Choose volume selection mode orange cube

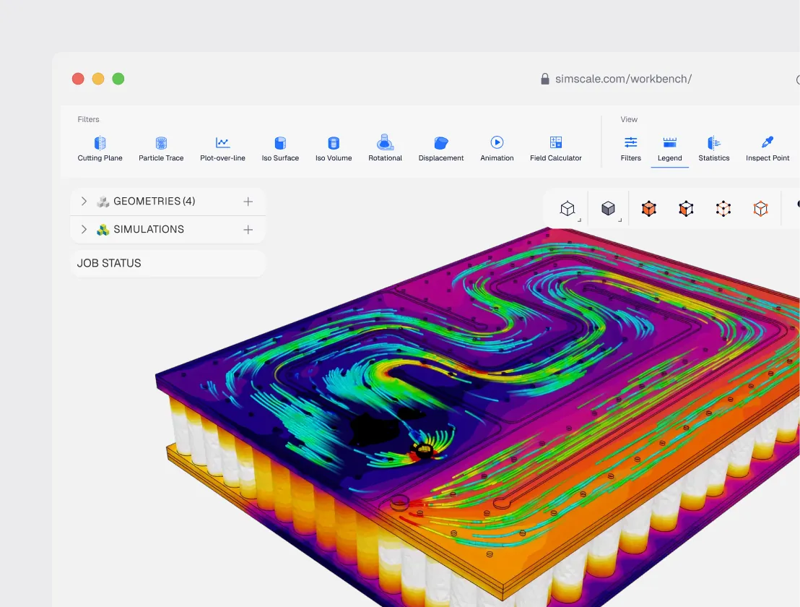[x=649, y=209]
